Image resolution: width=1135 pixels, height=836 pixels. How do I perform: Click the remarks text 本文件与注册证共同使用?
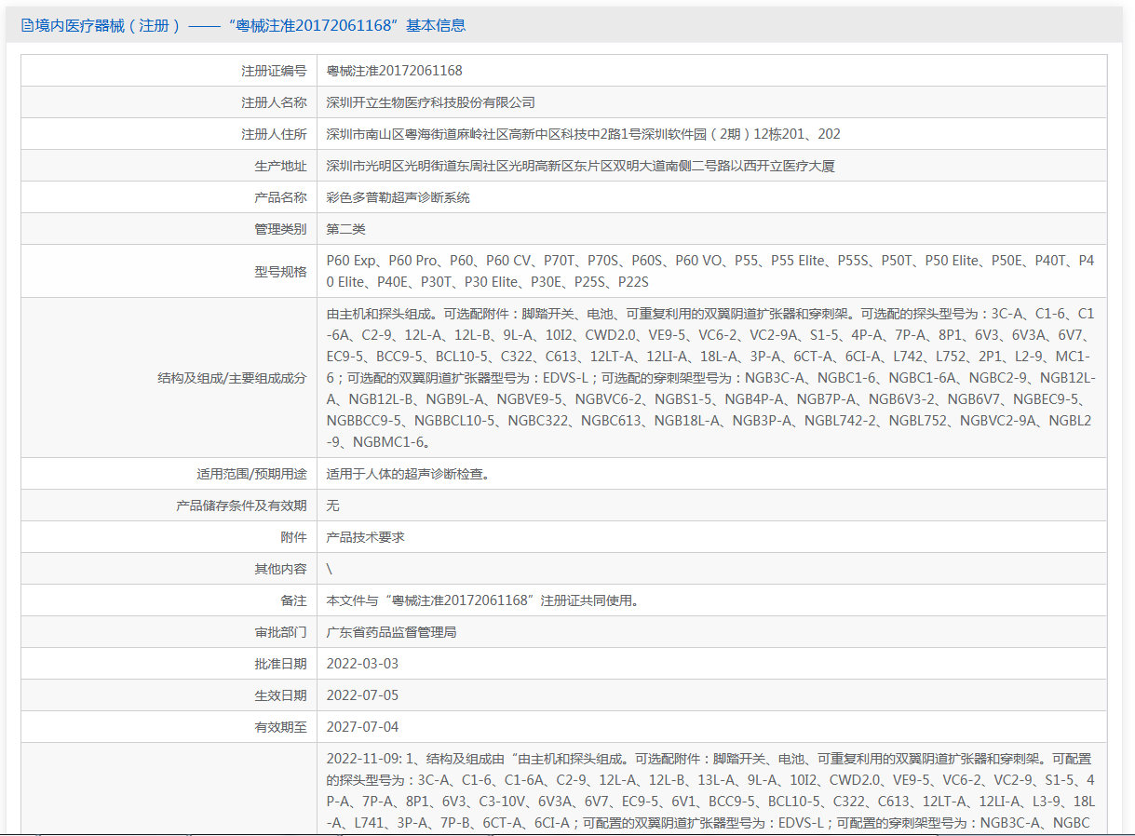pyautogui.click(x=484, y=600)
